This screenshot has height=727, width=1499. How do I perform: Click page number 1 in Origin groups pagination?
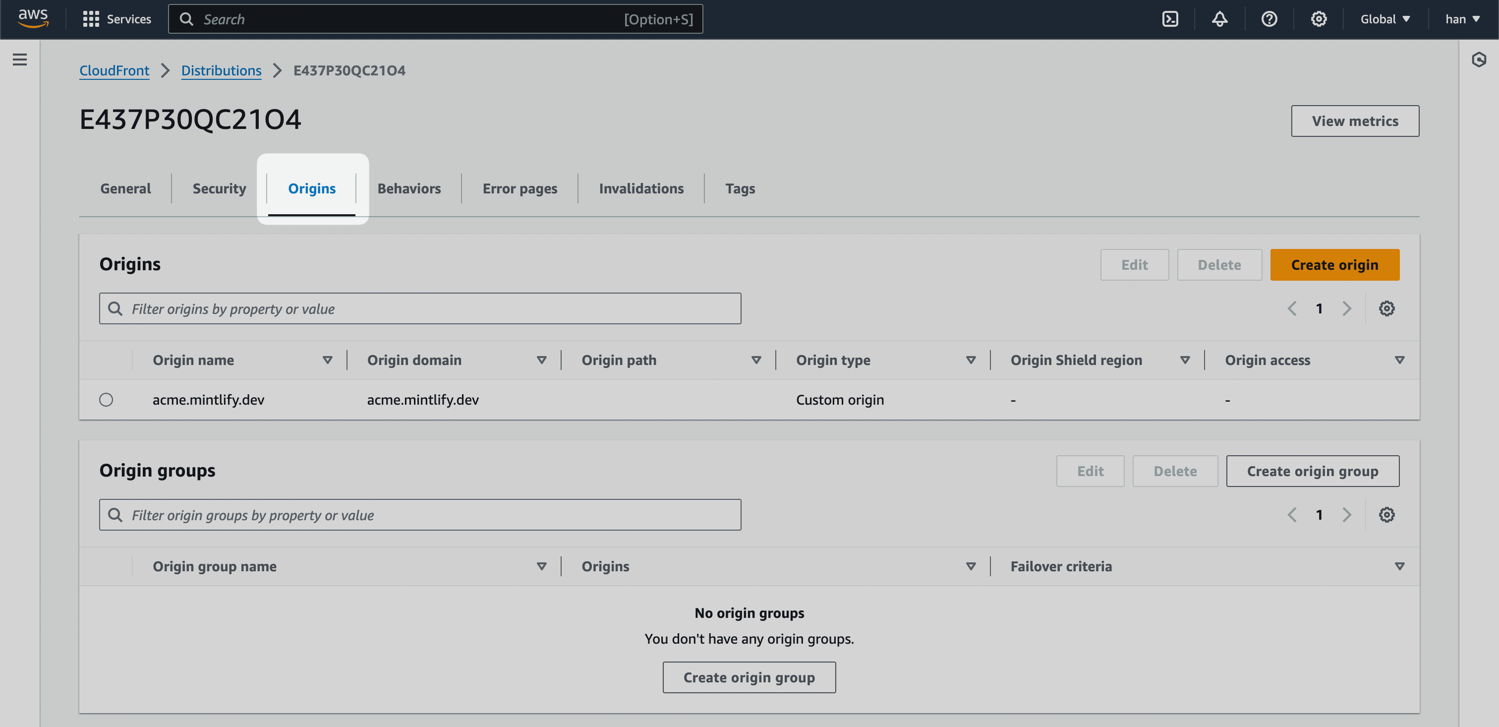(1319, 515)
